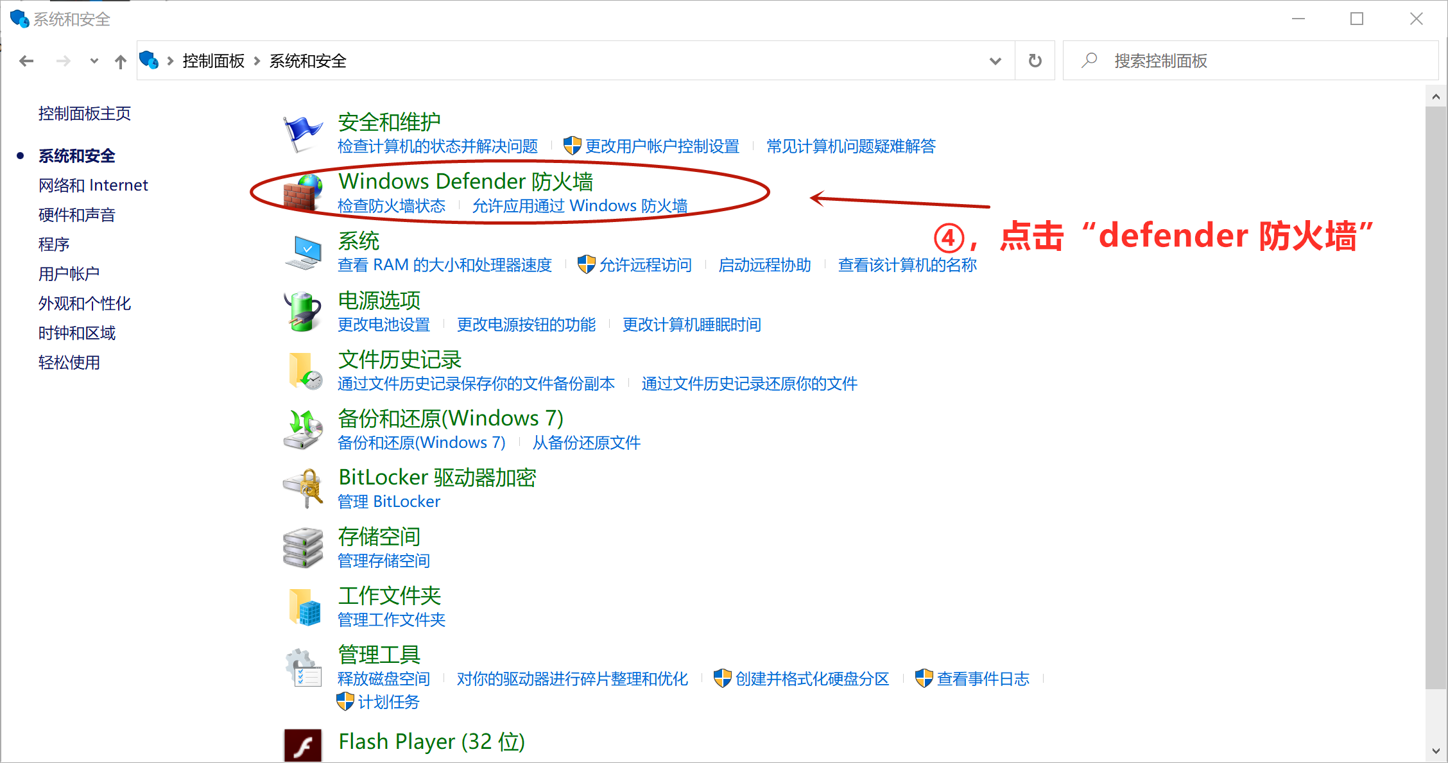Viewport: 1448px width, 763px height.
Task: Open 管理 BitLocker link
Action: [x=389, y=502]
